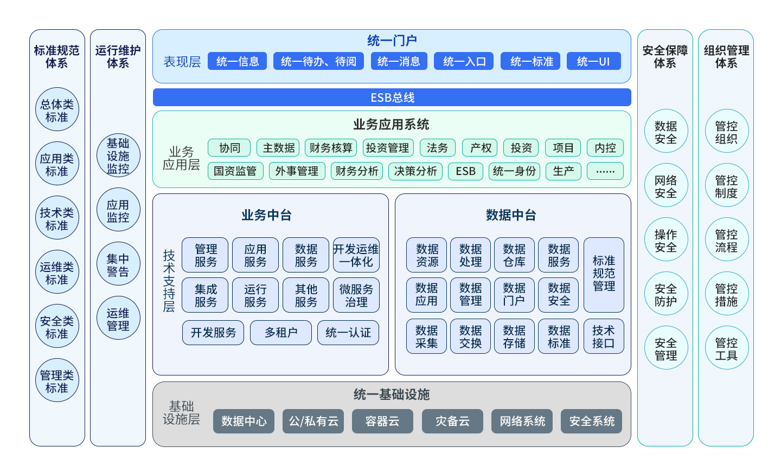Choose the 决策分析 box
Image resolution: width=781 pixels, height=473 pixels.
[x=415, y=171]
